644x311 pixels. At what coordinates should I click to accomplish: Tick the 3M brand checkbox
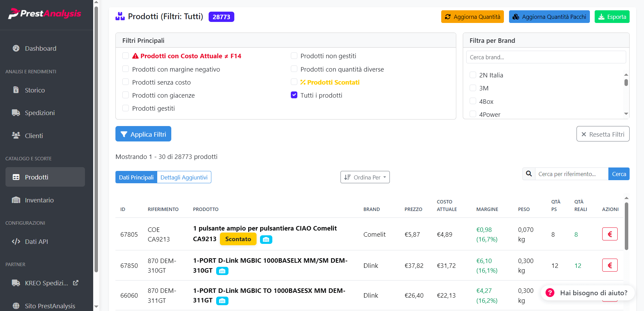pyautogui.click(x=473, y=88)
